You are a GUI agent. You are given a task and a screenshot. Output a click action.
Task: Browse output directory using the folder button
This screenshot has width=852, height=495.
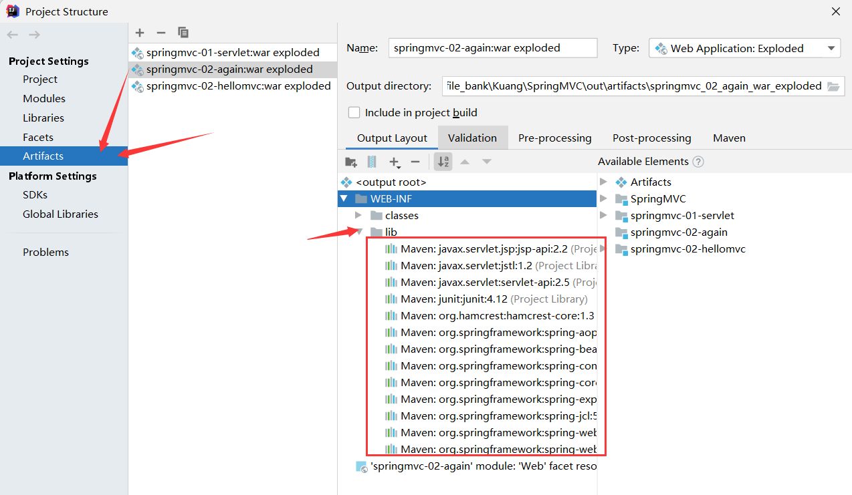coord(834,86)
